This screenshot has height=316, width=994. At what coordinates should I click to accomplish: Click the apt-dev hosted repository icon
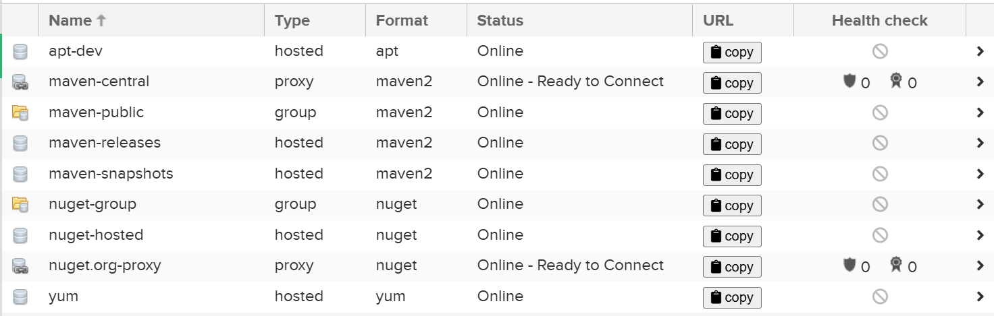point(20,52)
